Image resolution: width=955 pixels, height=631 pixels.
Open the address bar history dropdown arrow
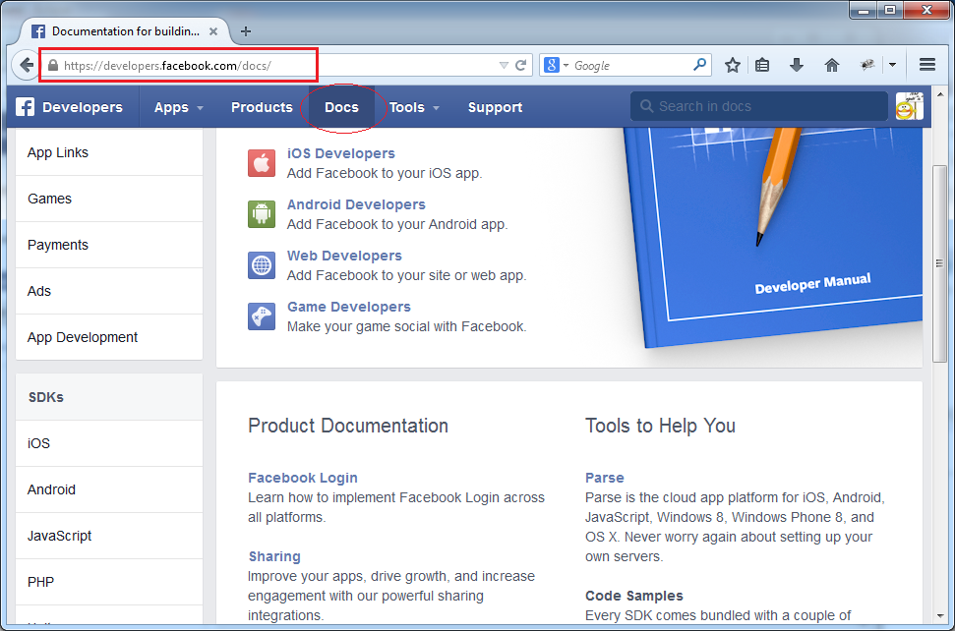pos(504,65)
